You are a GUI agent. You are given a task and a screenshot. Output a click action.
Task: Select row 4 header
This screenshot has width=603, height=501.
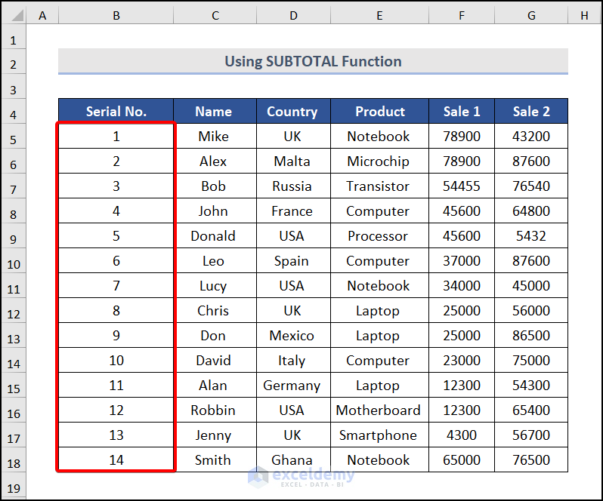(x=14, y=115)
